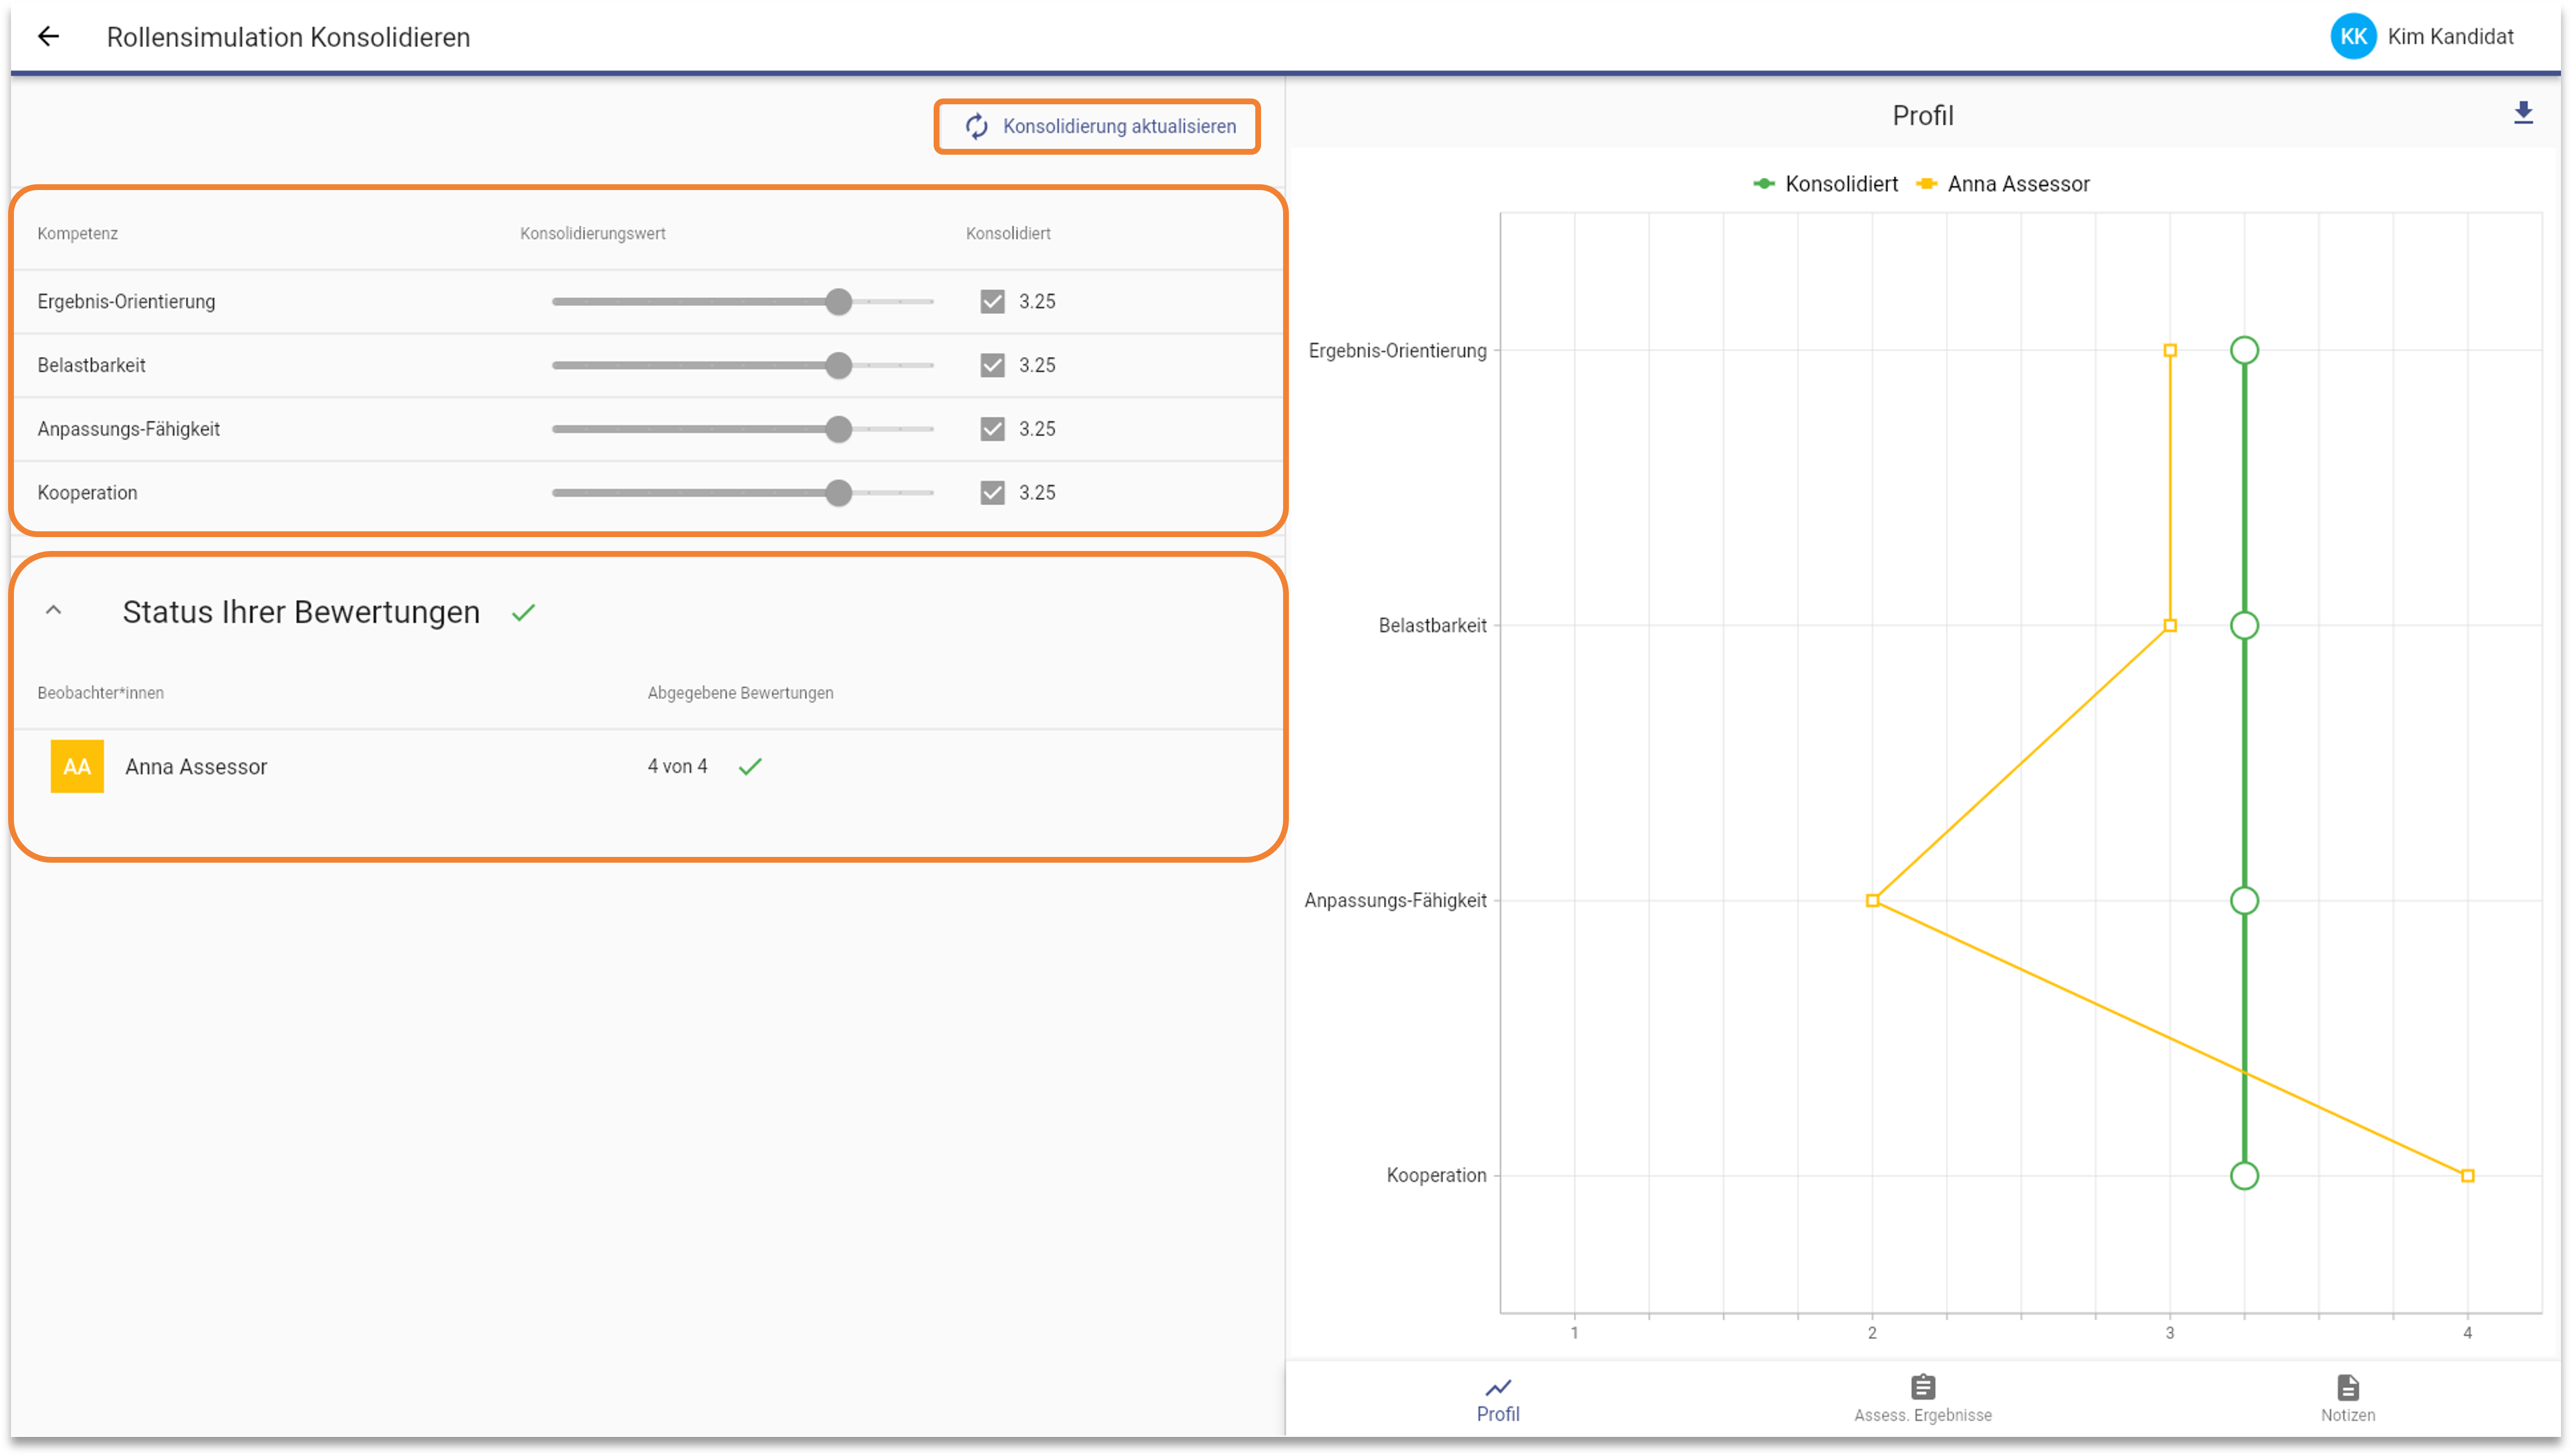This screenshot has width=2572, height=1456.
Task: Click the checkmark beside 4 von 4
Action: click(x=750, y=766)
